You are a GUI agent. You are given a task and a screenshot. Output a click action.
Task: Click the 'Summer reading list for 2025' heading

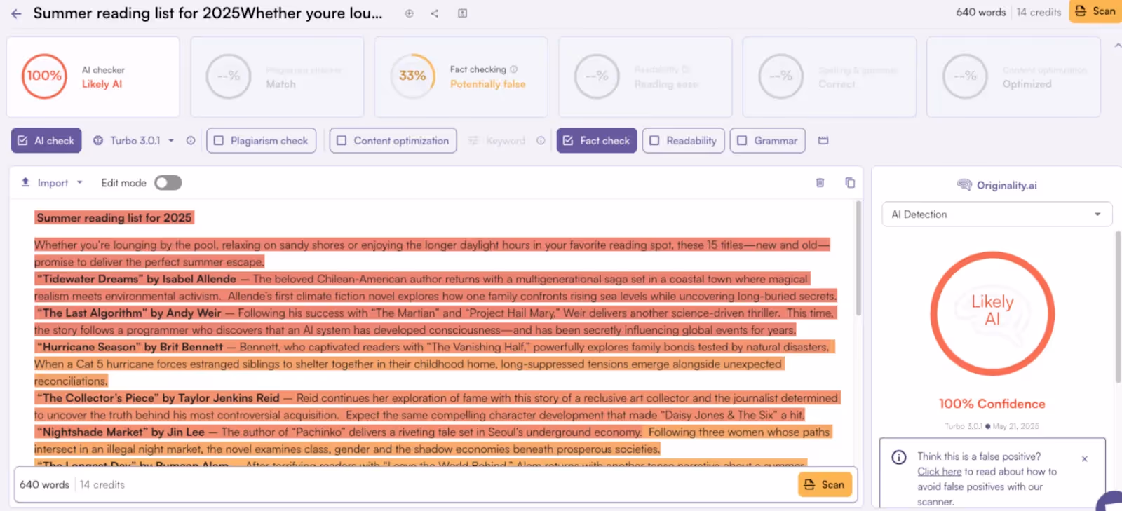coord(114,218)
